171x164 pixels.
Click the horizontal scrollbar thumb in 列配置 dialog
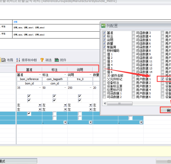click(x=120, y=103)
